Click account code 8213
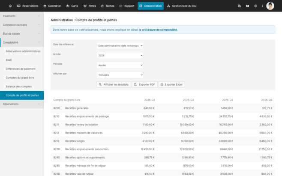This screenshot has height=176, width=282. (x=56, y=141)
